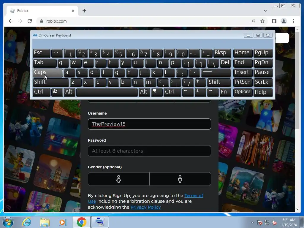Click the Password input field
304x228 pixels.
pos(149,151)
